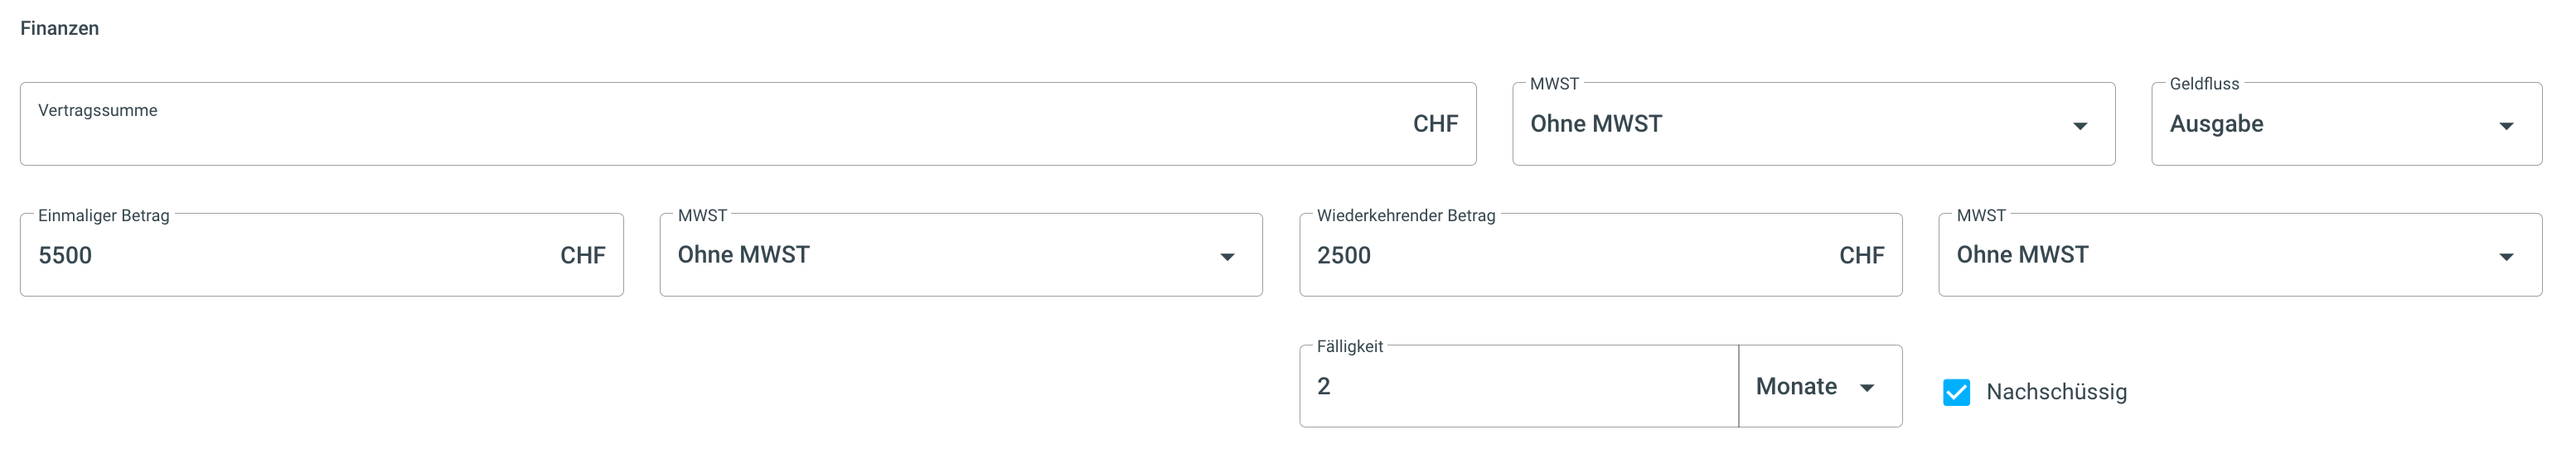Click the Geldfluss dropdown arrow icon
The height and width of the screenshot is (449, 2576).
pyautogui.click(x=2506, y=126)
